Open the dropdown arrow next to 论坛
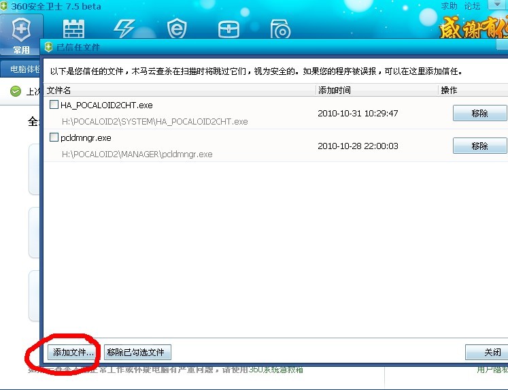This screenshot has height=390, width=508. tap(497, 5)
